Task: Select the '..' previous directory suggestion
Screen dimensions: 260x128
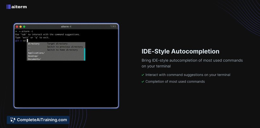Action: coord(56,47)
